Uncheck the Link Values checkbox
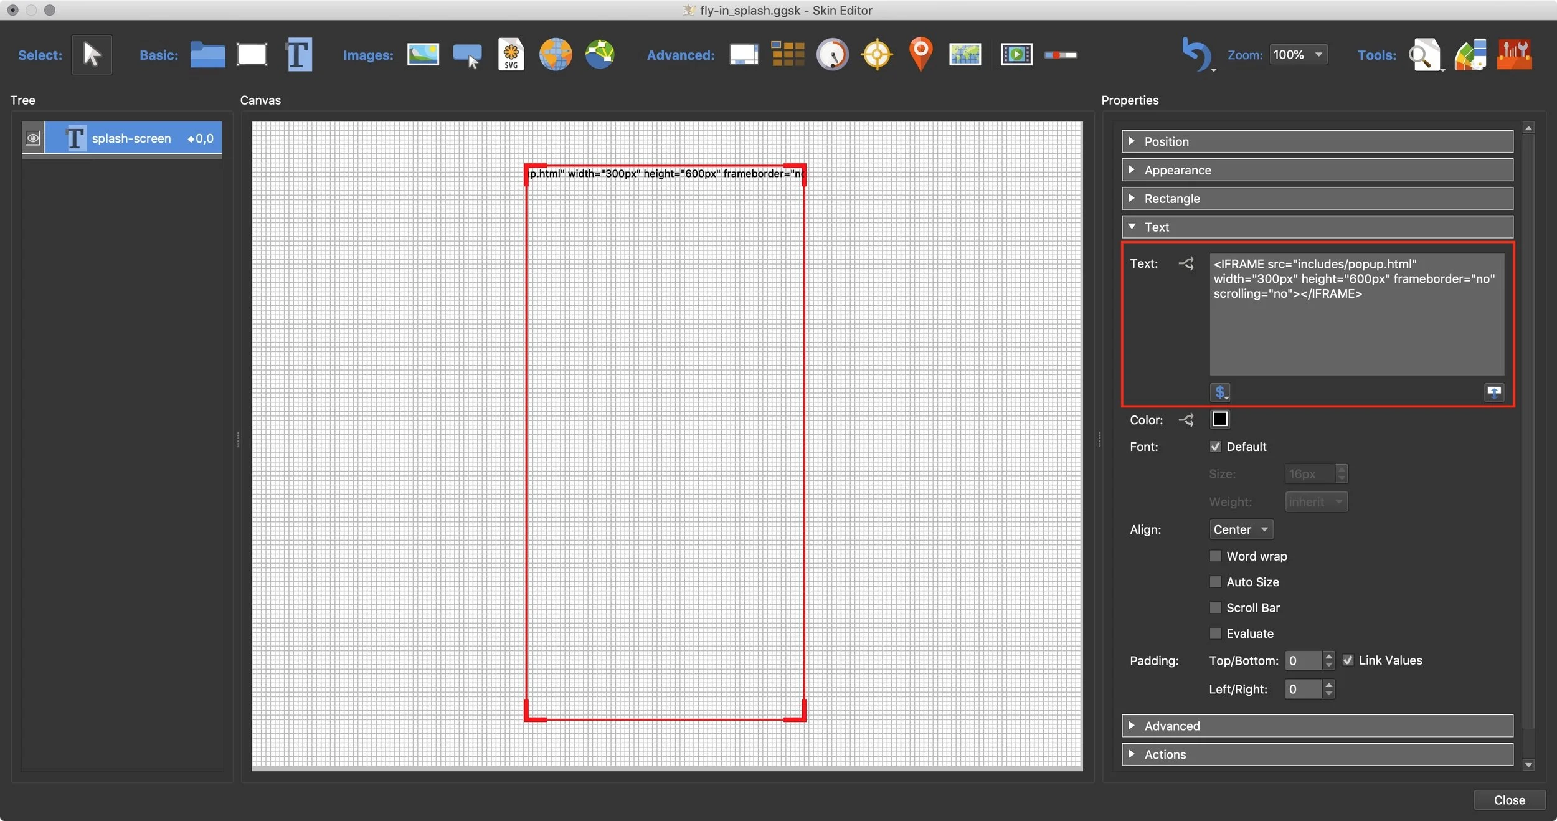Viewport: 1557px width, 821px height. click(1348, 660)
